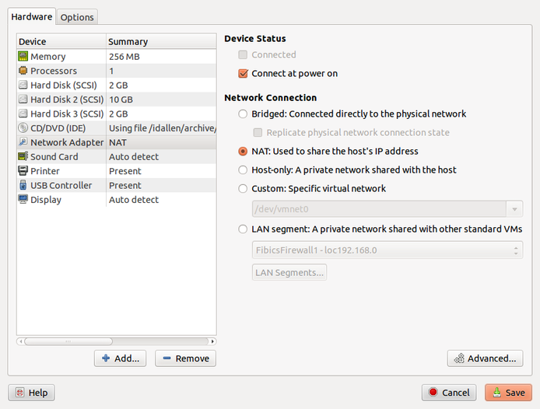Screen dimensions: 540x409
Task: Click the Processors summary value 1
Action: pyautogui.click(x=111, y=71)
